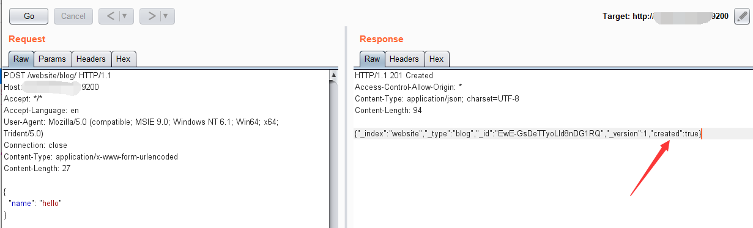Click the Content-Type application/json response header
The image size is (753, 228).
tap(437, 98)
